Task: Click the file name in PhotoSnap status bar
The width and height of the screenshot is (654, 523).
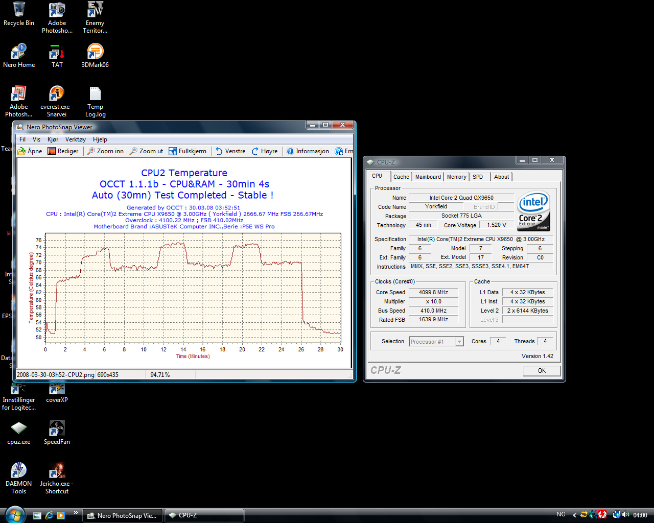Action: [55, 375]
